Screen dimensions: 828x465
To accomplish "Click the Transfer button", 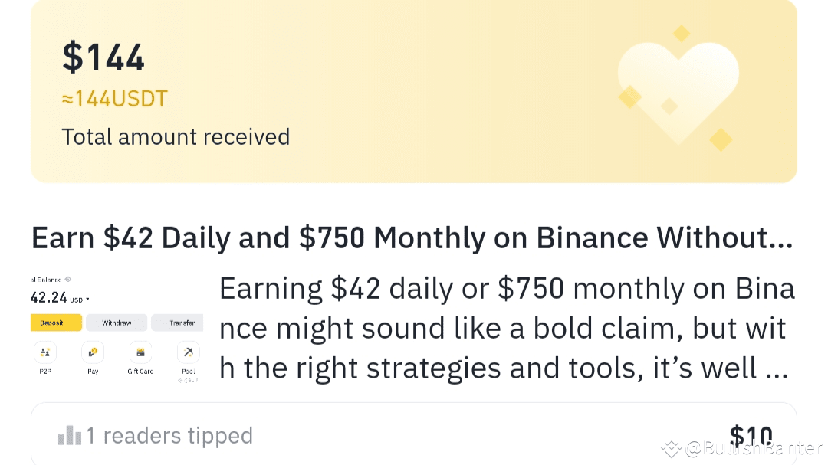I will [181, 323].
